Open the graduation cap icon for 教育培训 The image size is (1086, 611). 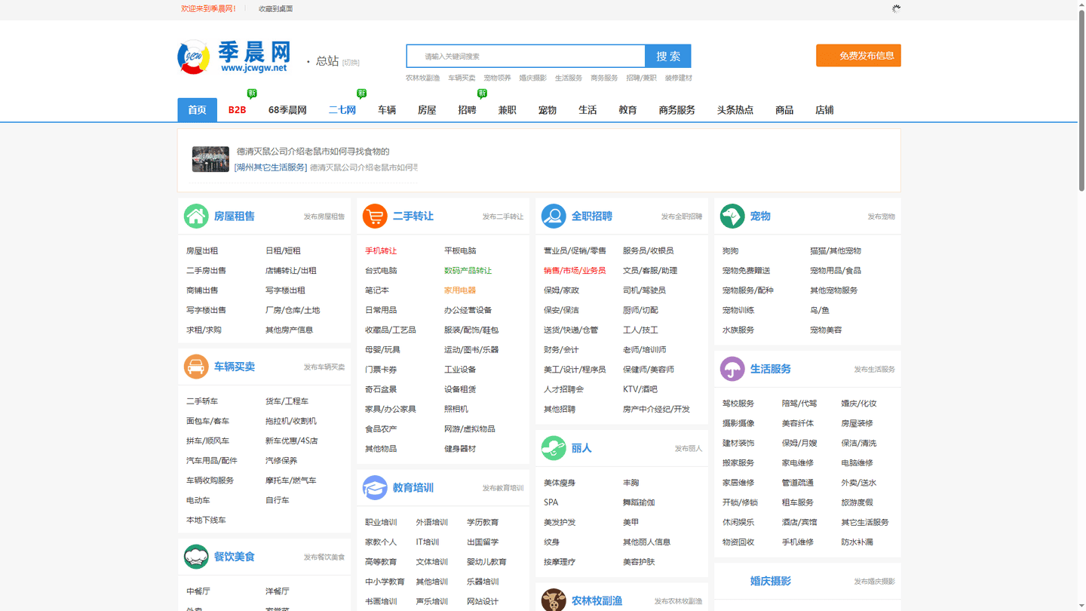(x=375, y=488)
